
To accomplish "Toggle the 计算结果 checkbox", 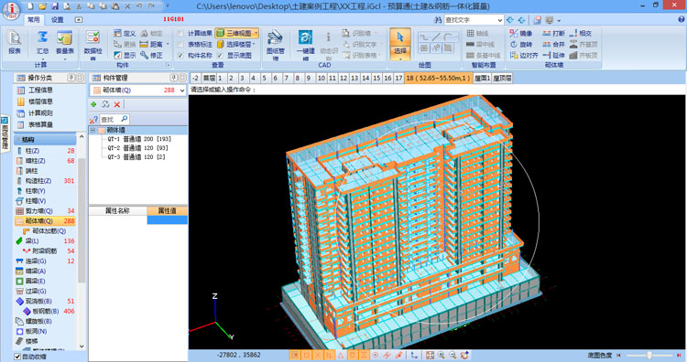I will coord(180,33).
